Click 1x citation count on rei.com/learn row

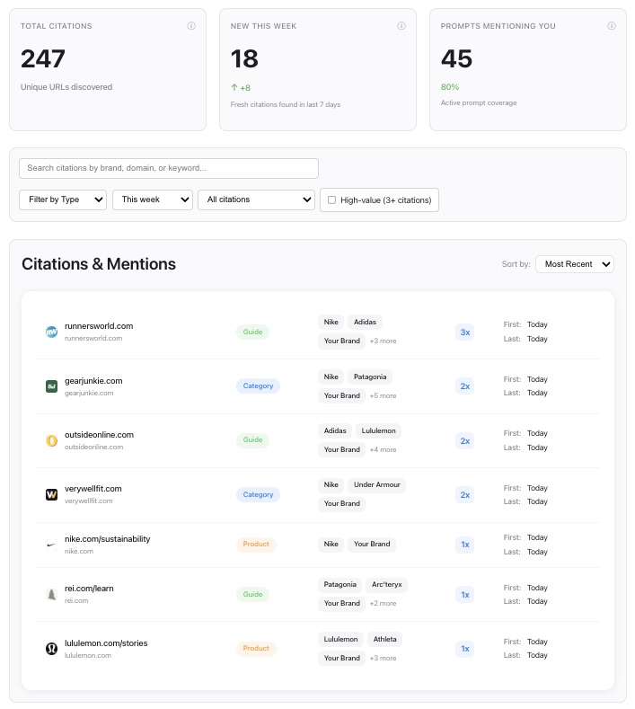tap(465, 595)
